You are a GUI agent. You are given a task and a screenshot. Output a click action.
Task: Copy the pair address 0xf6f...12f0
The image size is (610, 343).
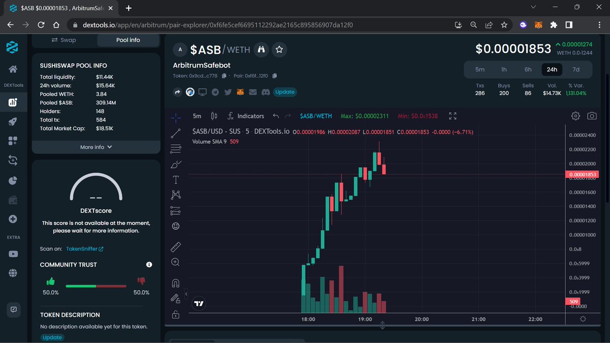point(275,76)
